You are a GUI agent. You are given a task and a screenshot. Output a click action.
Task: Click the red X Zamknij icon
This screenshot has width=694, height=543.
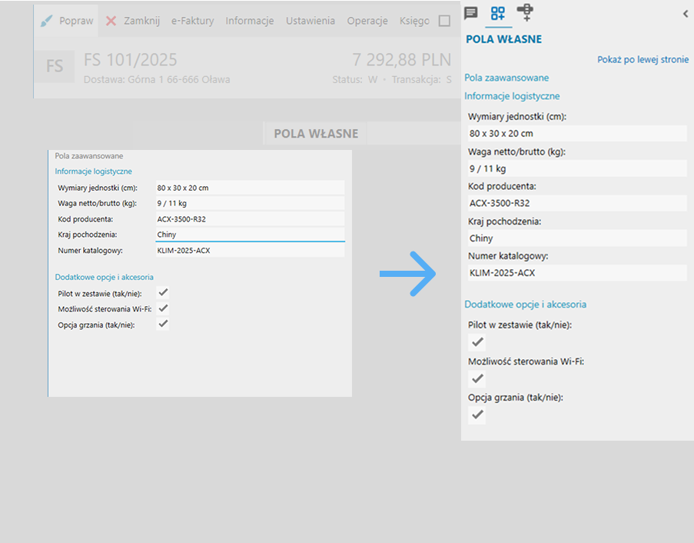(111, 21)
